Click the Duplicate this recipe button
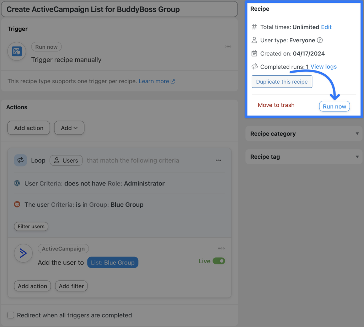The height and width of the screenshot is (327, 364). pos(282,81)
